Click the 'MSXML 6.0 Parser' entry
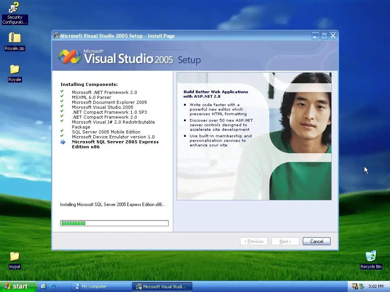The width and height of the screenshot is (390, 292). click(91, 97)
